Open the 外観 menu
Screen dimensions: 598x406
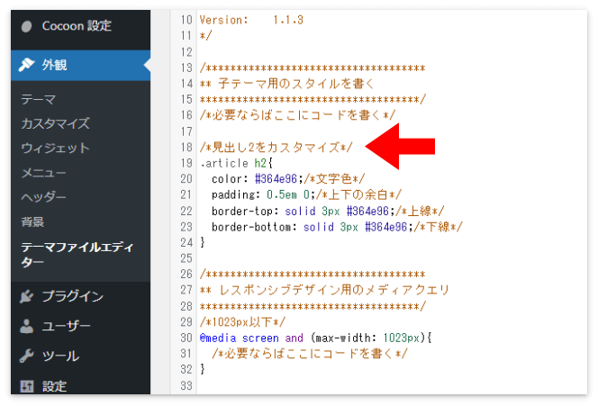80,65
